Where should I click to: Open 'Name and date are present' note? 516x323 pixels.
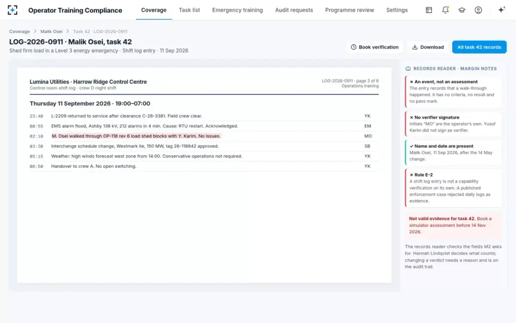pyautogui.click(x=453, y=152)
